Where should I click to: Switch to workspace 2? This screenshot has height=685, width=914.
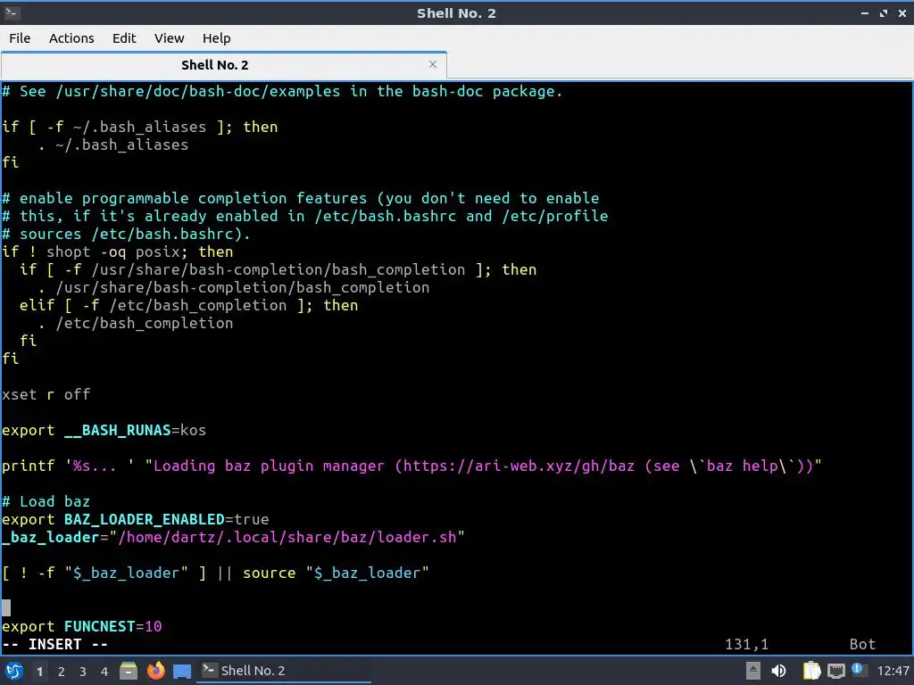(62, 672)
